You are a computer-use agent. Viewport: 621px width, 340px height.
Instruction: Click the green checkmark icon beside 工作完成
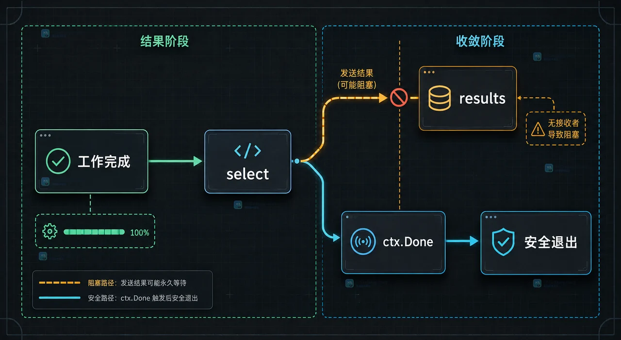[58, 161]
